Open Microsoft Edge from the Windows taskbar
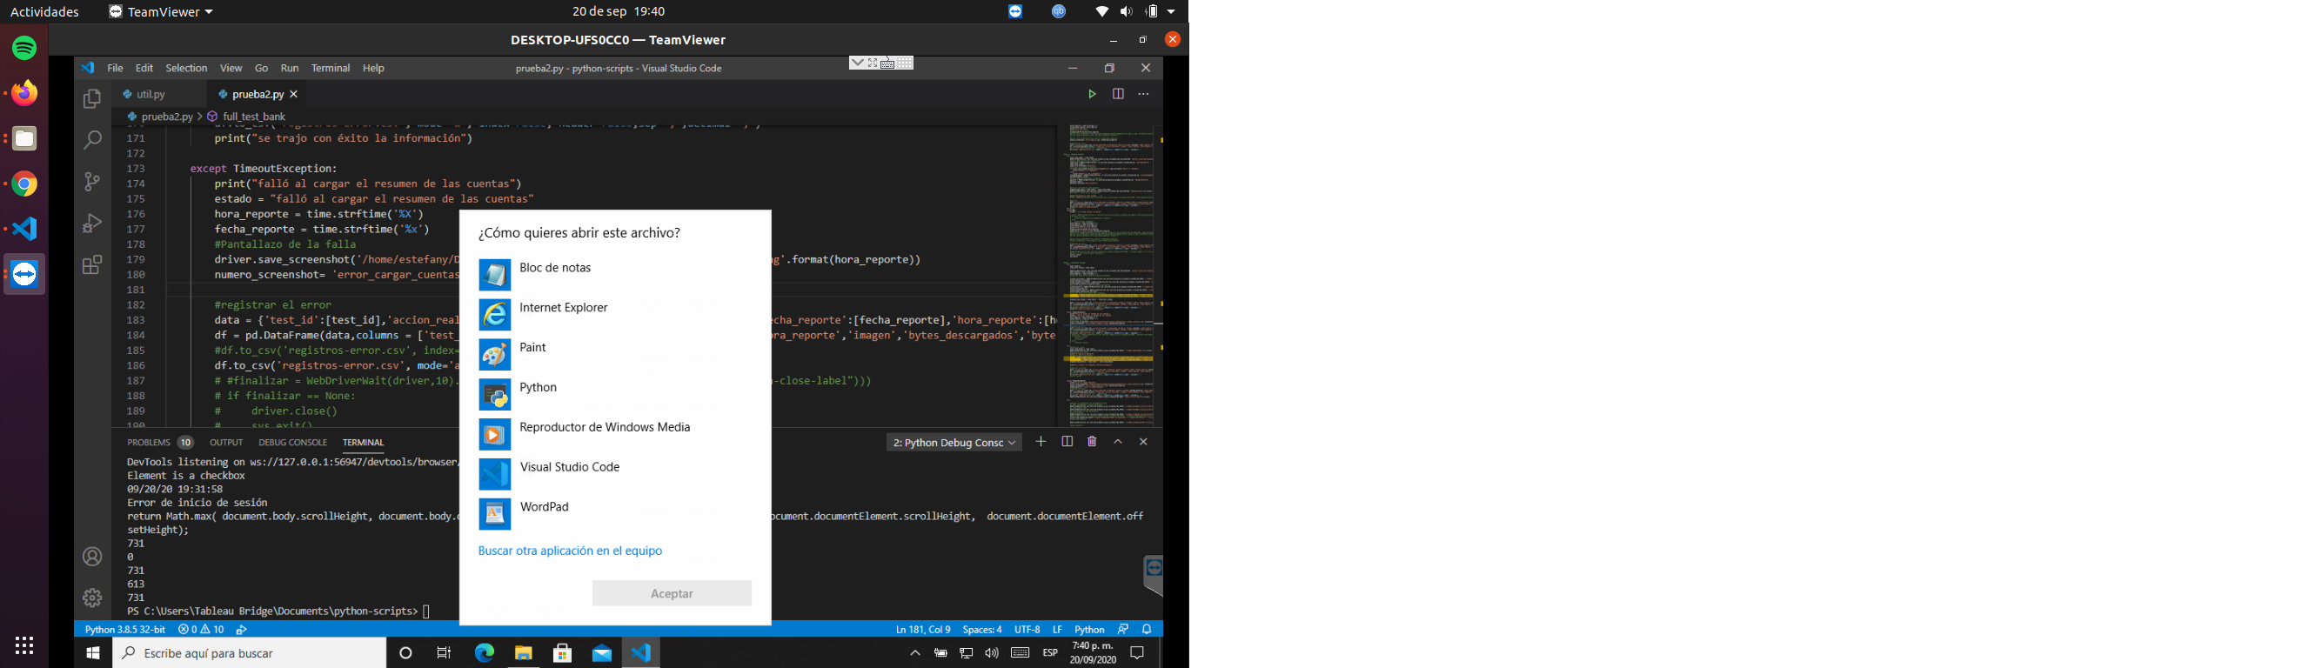The image size is (2302, 668). [x=485, y=654]
